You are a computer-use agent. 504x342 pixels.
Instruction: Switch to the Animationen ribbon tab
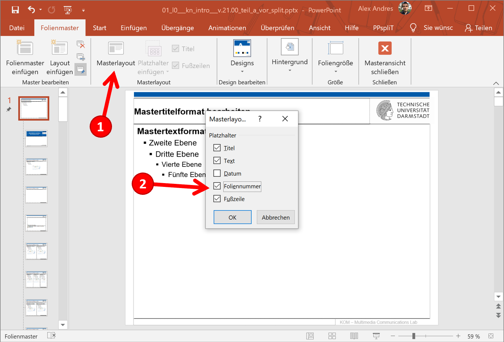coord(227,28)
